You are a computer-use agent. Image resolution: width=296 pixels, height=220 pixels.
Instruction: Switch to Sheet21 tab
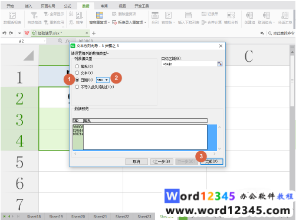coord(100,216)
